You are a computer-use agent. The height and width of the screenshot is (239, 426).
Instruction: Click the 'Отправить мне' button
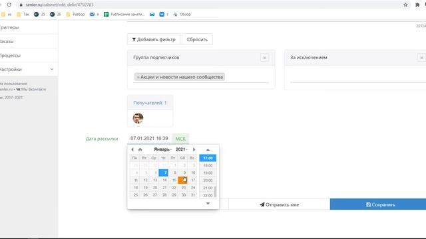click(280, 204)
